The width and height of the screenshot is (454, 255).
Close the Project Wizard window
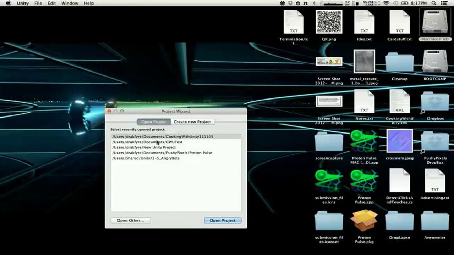pos(109,111)
